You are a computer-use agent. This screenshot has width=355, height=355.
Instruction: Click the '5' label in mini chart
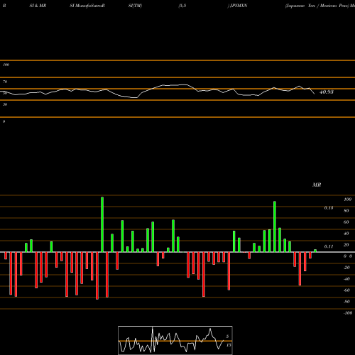point(227,337)
